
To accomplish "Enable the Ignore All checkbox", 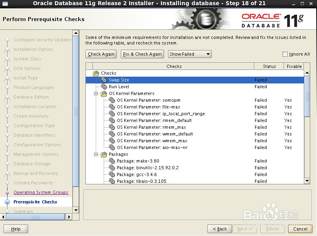I will (x=285, y=54).
